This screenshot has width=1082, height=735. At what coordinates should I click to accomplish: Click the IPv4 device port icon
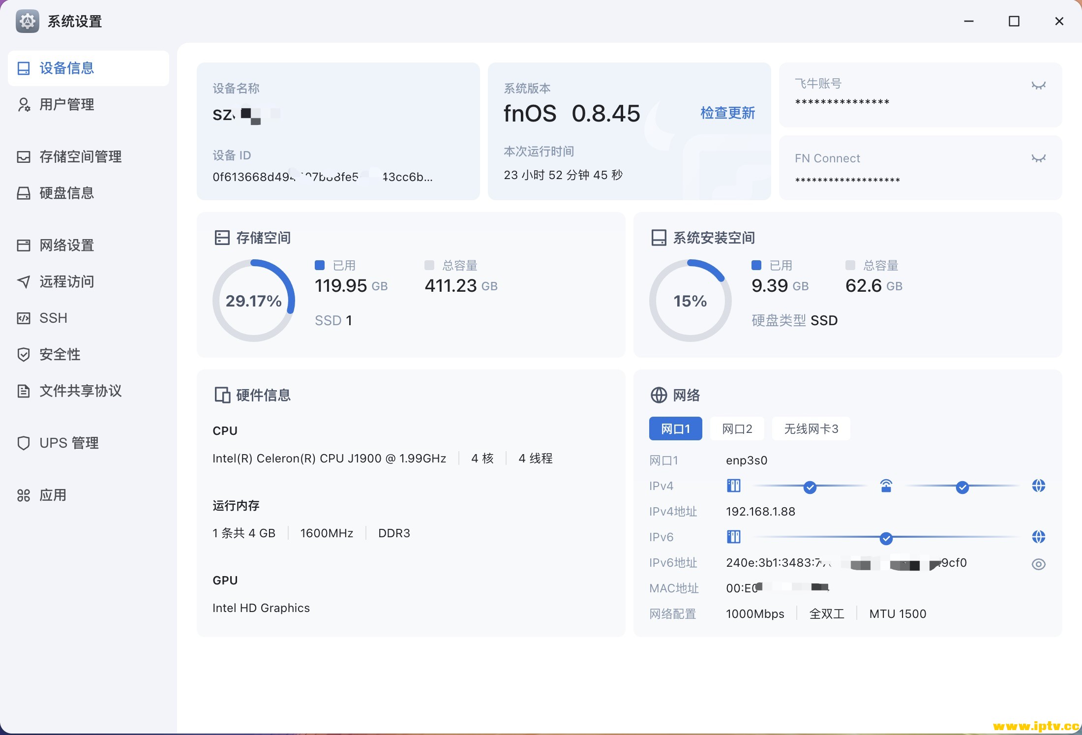[x=733, y=486]
